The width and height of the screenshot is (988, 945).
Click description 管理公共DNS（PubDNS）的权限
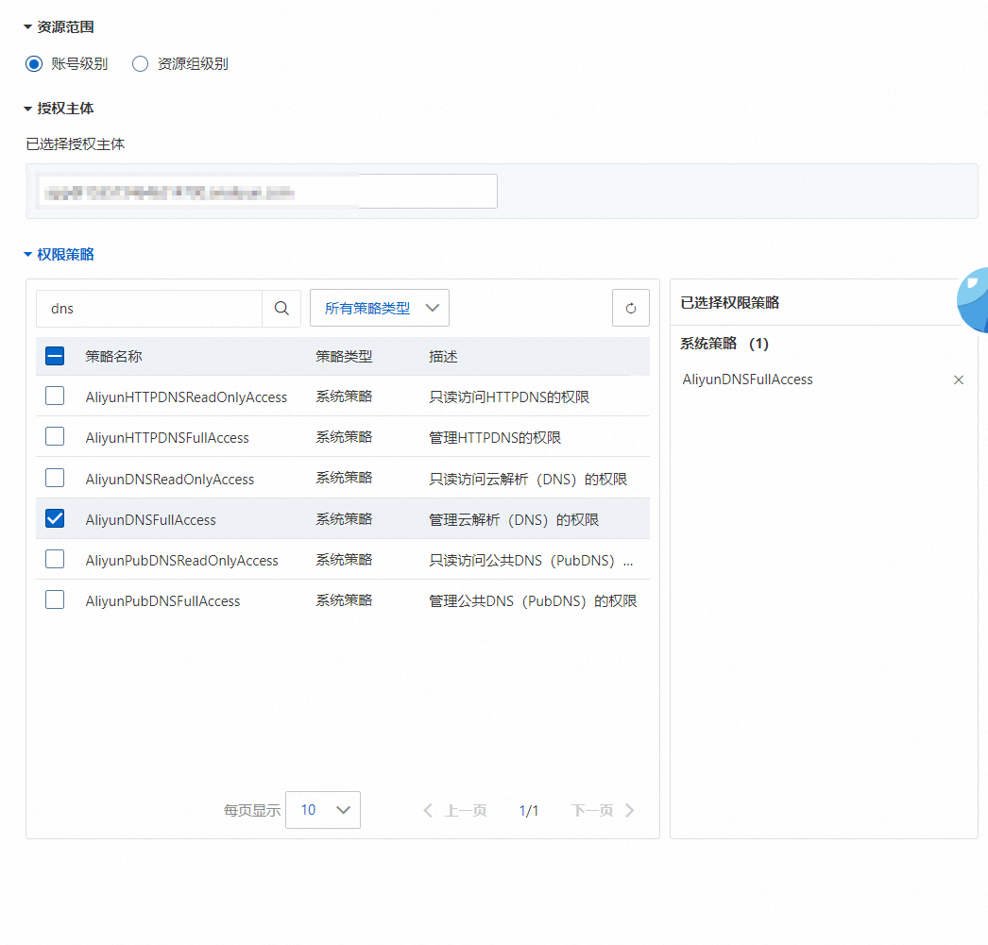click(x=533, y=601)
